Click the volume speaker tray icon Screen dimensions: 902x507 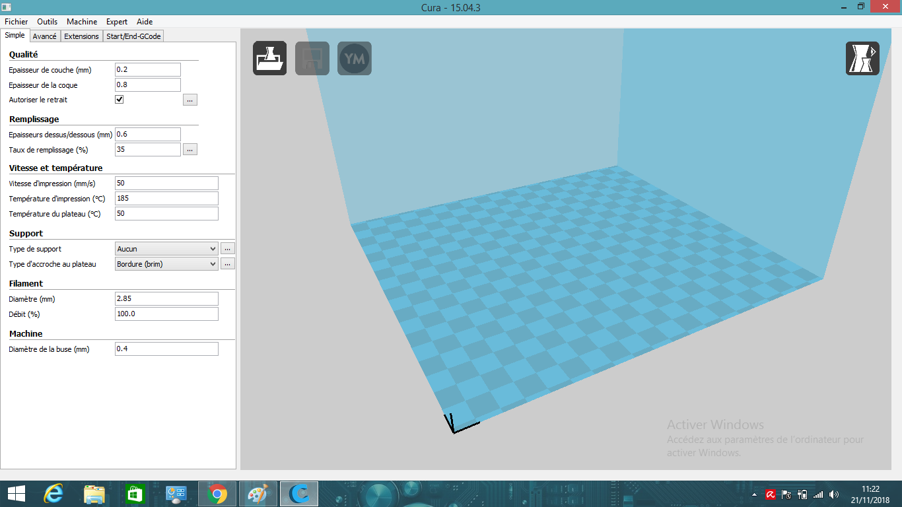834,494
